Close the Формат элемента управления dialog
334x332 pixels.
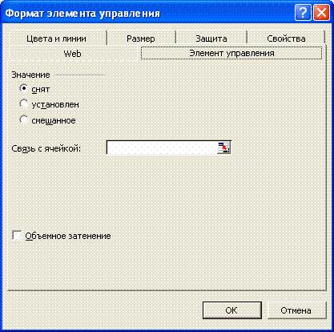coord(321,13)
